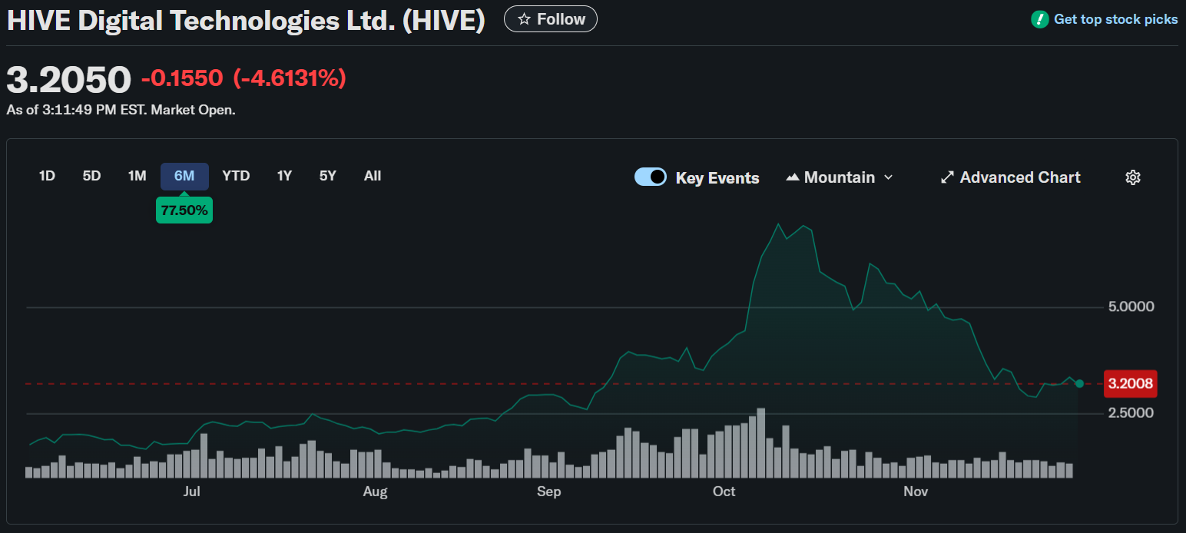Switch chart to YTD range
Screen dimensions: 1186x533
tap(236, 176)
